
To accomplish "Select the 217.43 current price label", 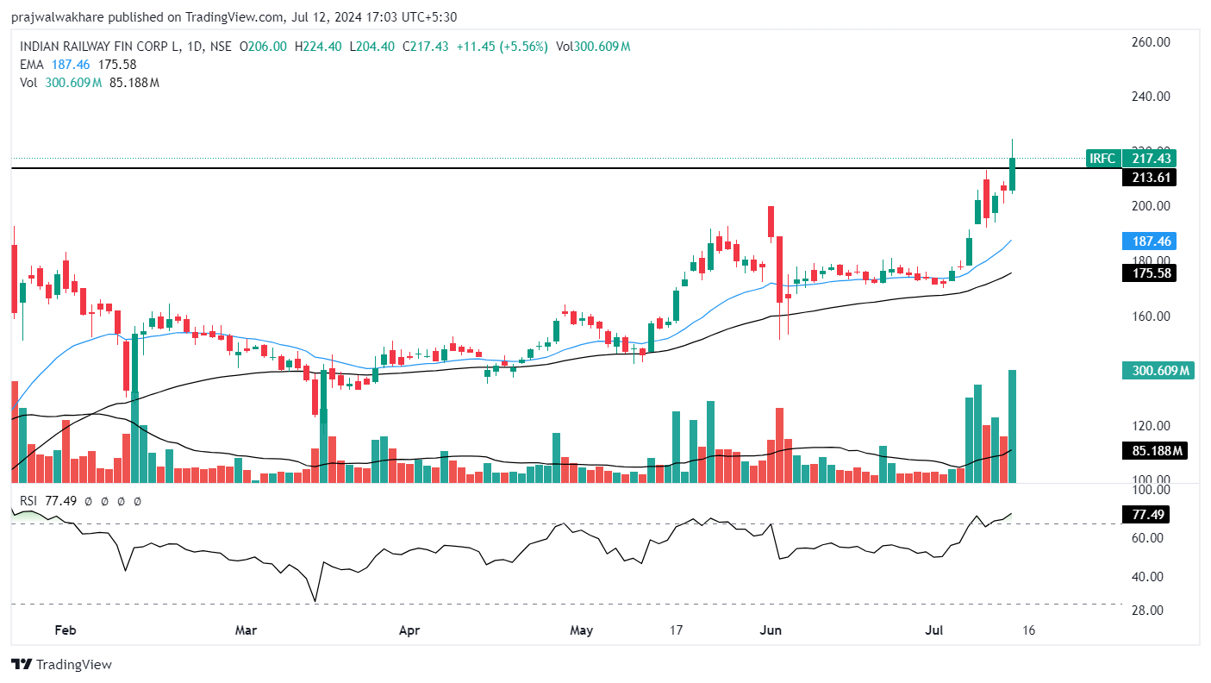I will click(x=1149, y=158).
